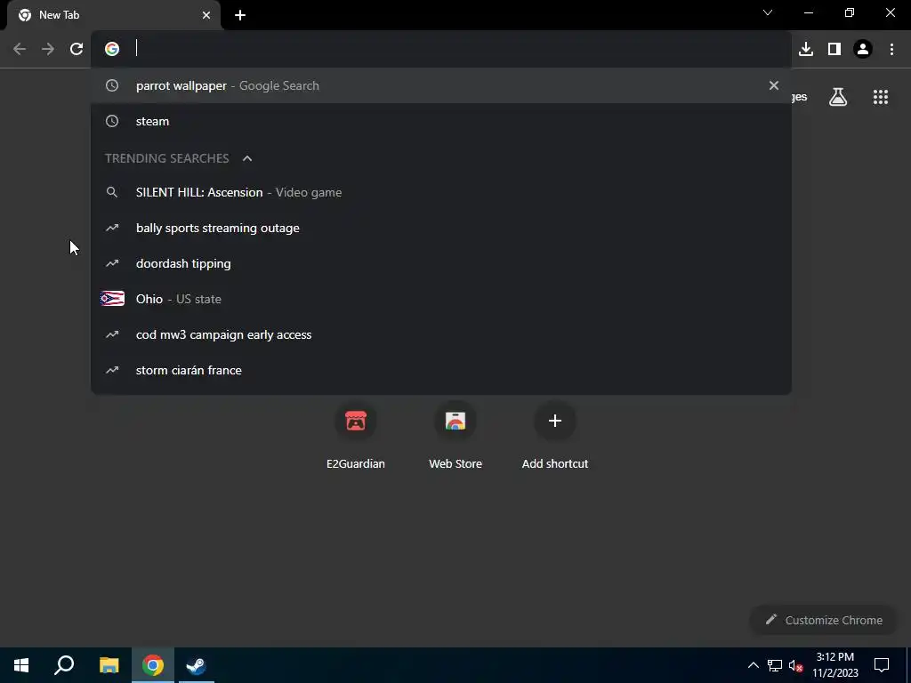Click the Google logo in address bar
This screenshot has width=911, height=683.
(112, 49)
